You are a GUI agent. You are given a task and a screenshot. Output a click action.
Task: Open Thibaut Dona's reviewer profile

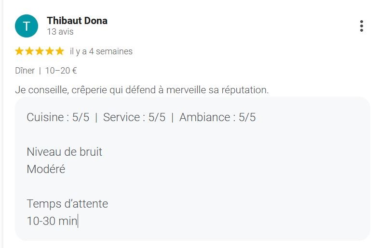[x=77, y=21]
